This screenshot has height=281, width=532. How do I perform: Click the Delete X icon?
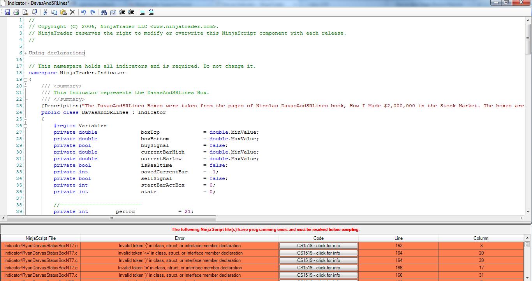tap(72, 12)
